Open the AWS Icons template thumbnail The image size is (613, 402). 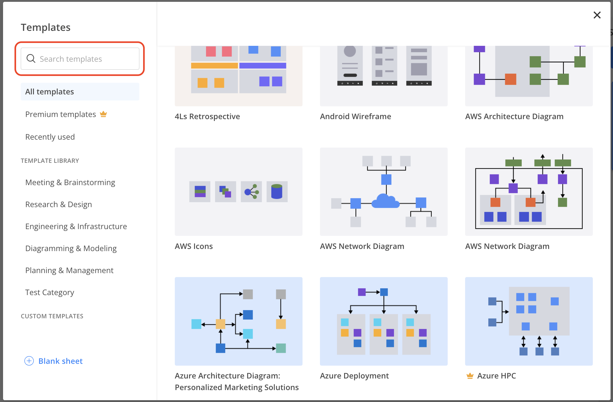point(238,192)
